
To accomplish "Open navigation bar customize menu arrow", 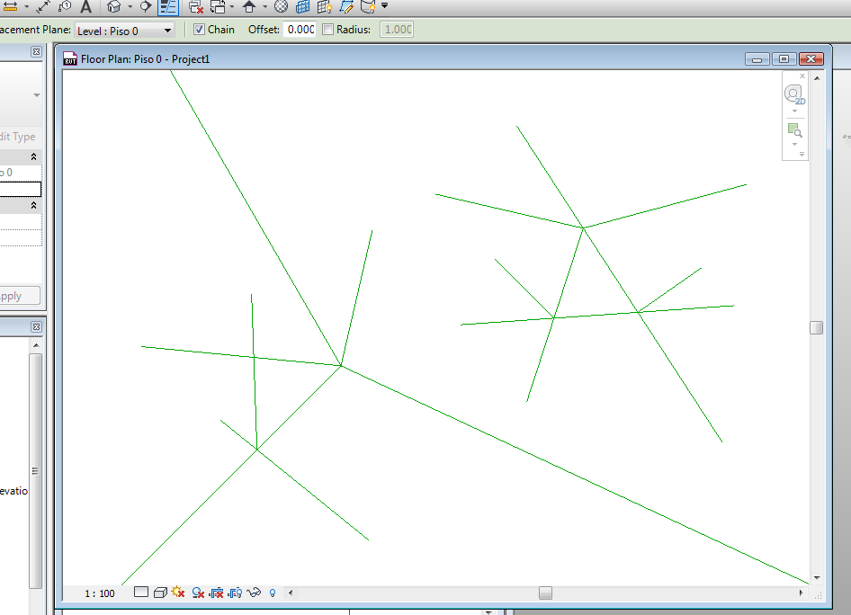I will [x=802, y=155].
